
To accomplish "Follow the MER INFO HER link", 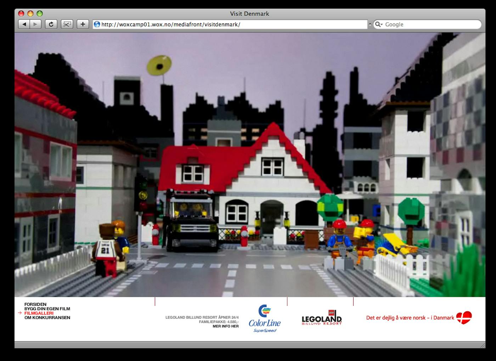I will coord(226,326).
